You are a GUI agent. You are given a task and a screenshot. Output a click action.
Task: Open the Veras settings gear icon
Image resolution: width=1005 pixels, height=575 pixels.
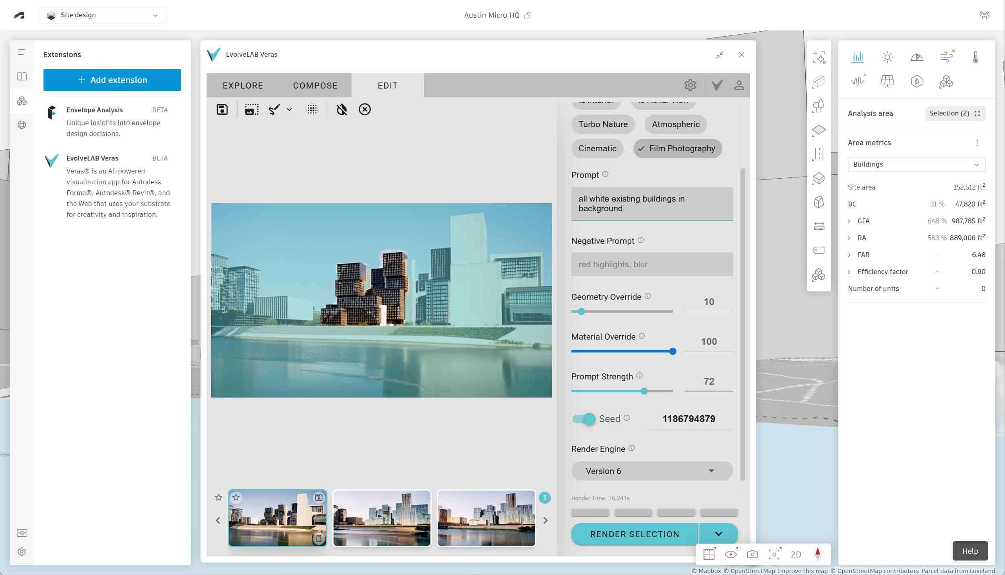pyautogui.click(x=690, y=85)
